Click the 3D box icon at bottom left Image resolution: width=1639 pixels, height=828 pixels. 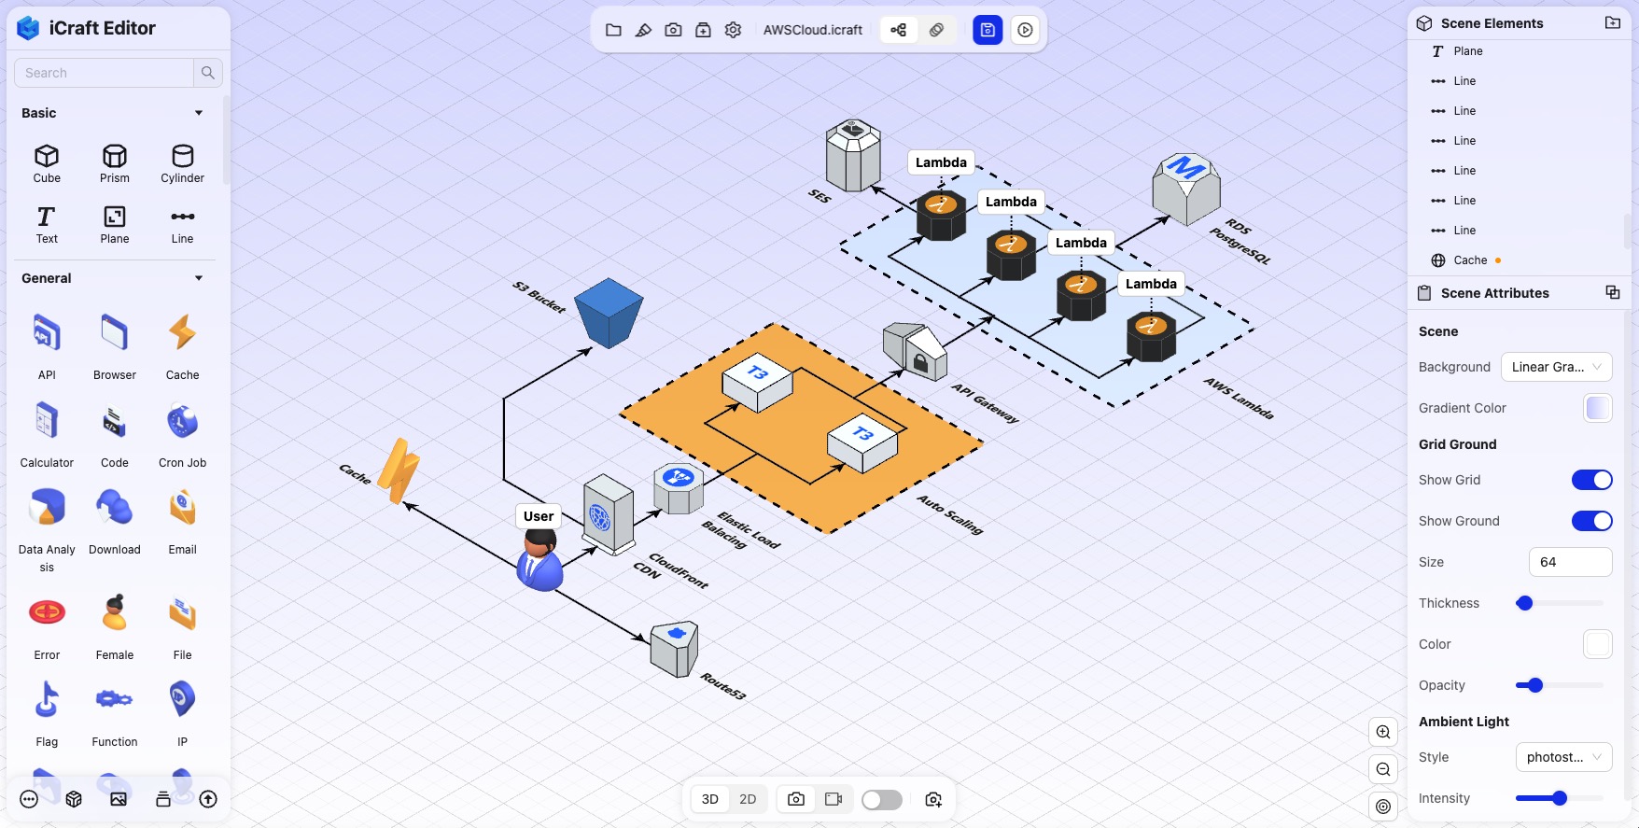tap(74, 799)
